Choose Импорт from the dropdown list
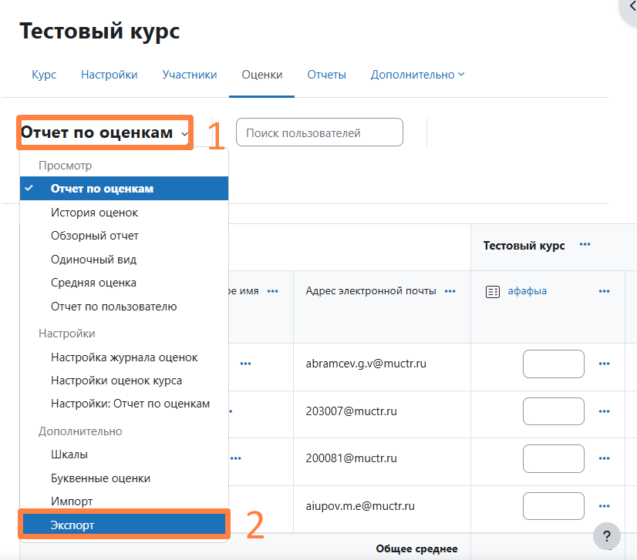637x560 pixels. (x=72, y=501)
